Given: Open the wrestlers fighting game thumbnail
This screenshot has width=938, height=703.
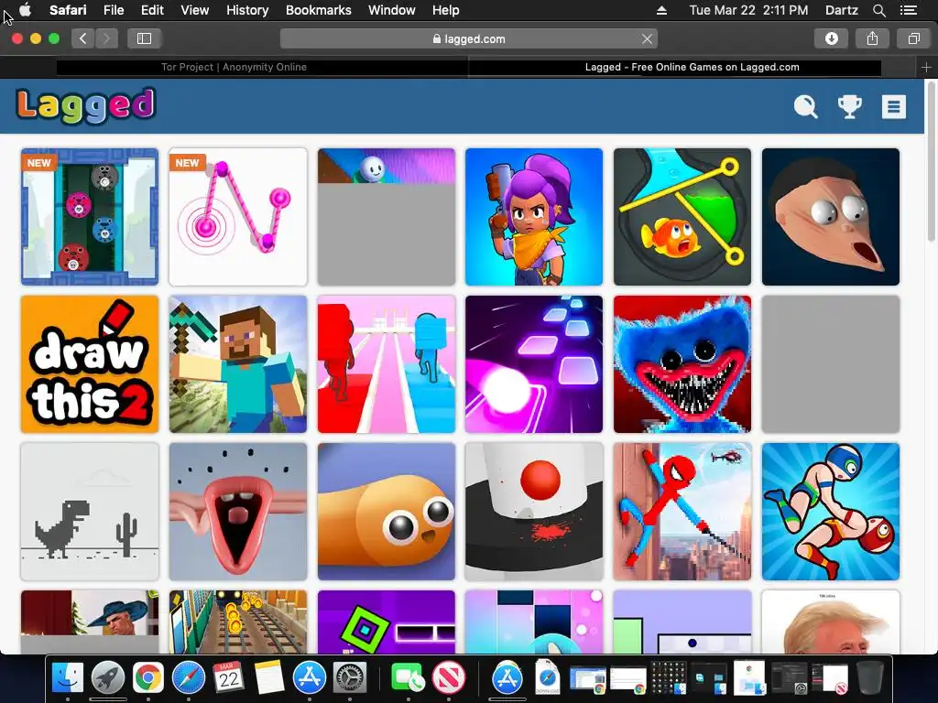Looking at the screenshot, I should (x=830, y=512).
